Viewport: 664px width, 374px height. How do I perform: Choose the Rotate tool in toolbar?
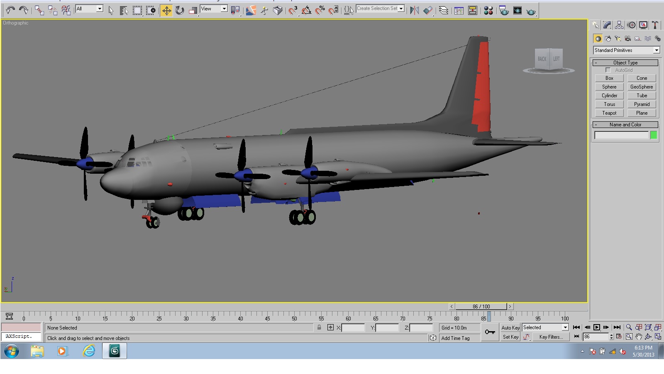[x=180, y=10]
